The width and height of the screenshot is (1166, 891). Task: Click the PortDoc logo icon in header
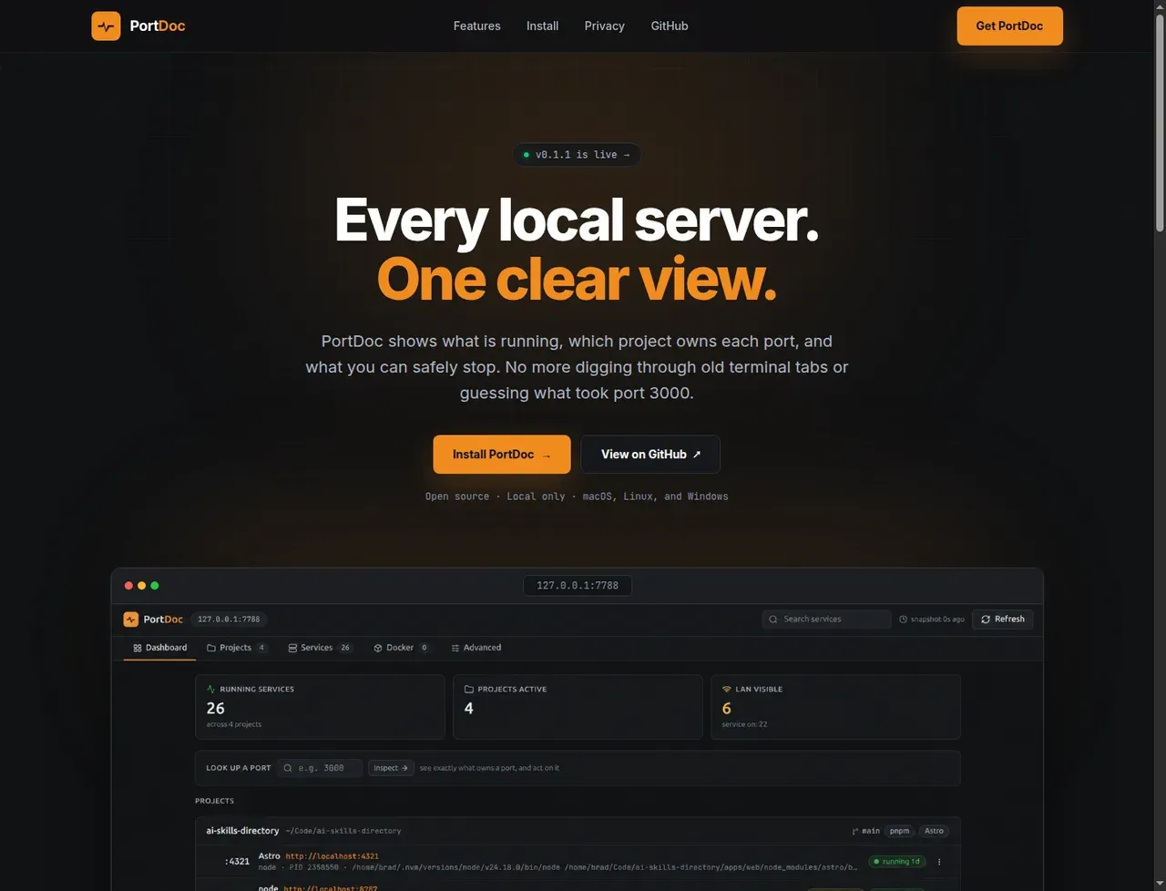tap(106, 26)
